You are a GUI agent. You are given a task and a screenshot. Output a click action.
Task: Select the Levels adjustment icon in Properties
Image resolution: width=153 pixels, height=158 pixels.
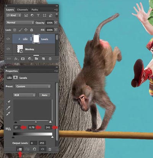[10, 78]
